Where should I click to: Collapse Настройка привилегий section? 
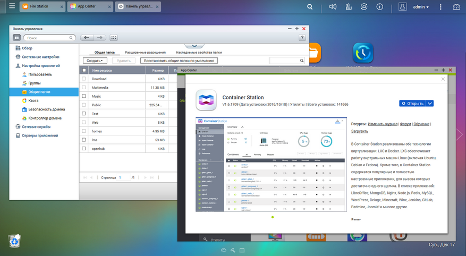click(x=41, y=66)
